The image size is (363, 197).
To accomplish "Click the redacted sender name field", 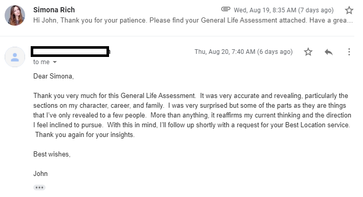I will point(70,51).
